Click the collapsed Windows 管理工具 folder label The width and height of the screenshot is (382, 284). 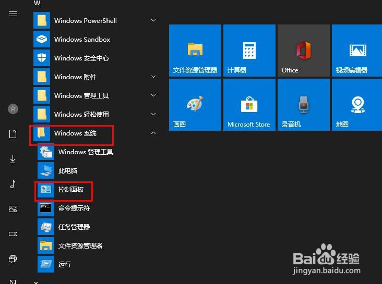pos(81,96)
